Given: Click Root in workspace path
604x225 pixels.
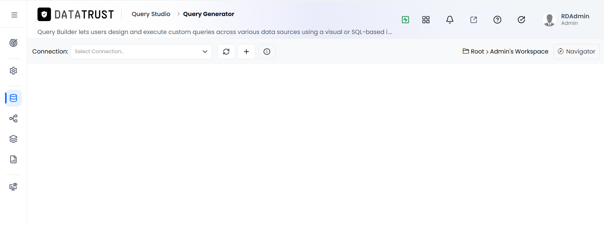Looking at the screenshot, I should 477,52.
